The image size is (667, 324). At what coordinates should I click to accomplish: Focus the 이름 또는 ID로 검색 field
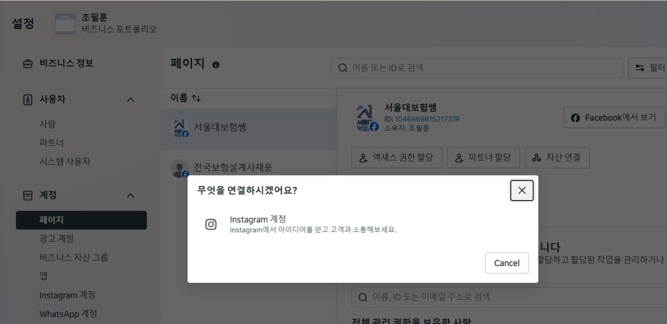(x=477, y=68)
